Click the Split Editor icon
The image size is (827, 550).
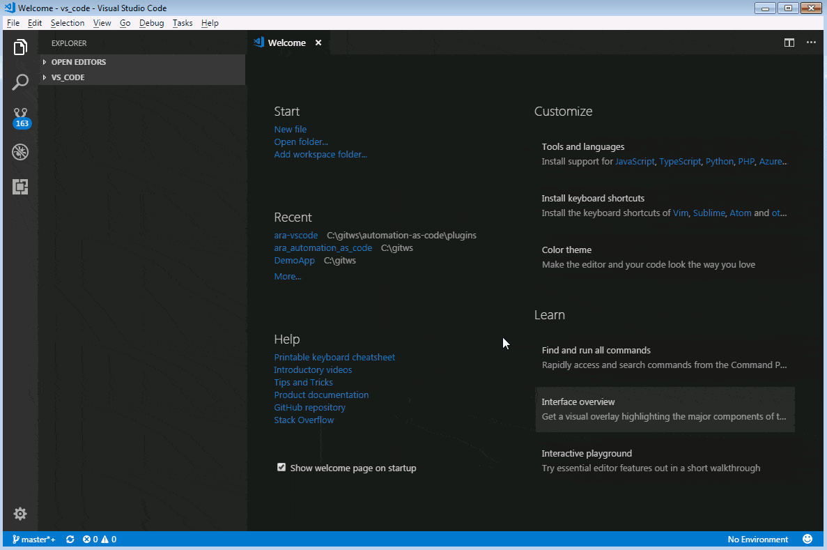(789, 42)
